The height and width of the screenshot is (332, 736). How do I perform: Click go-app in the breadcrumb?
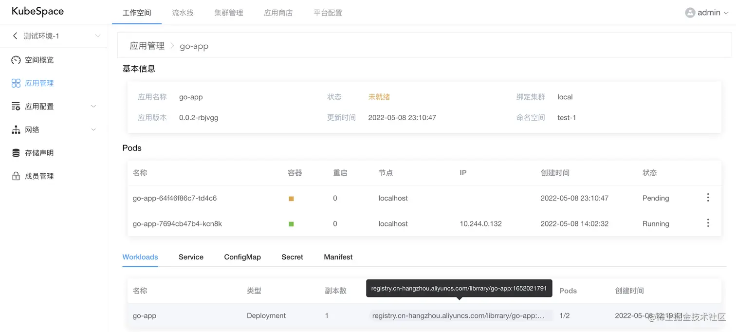tap(194, 46)
